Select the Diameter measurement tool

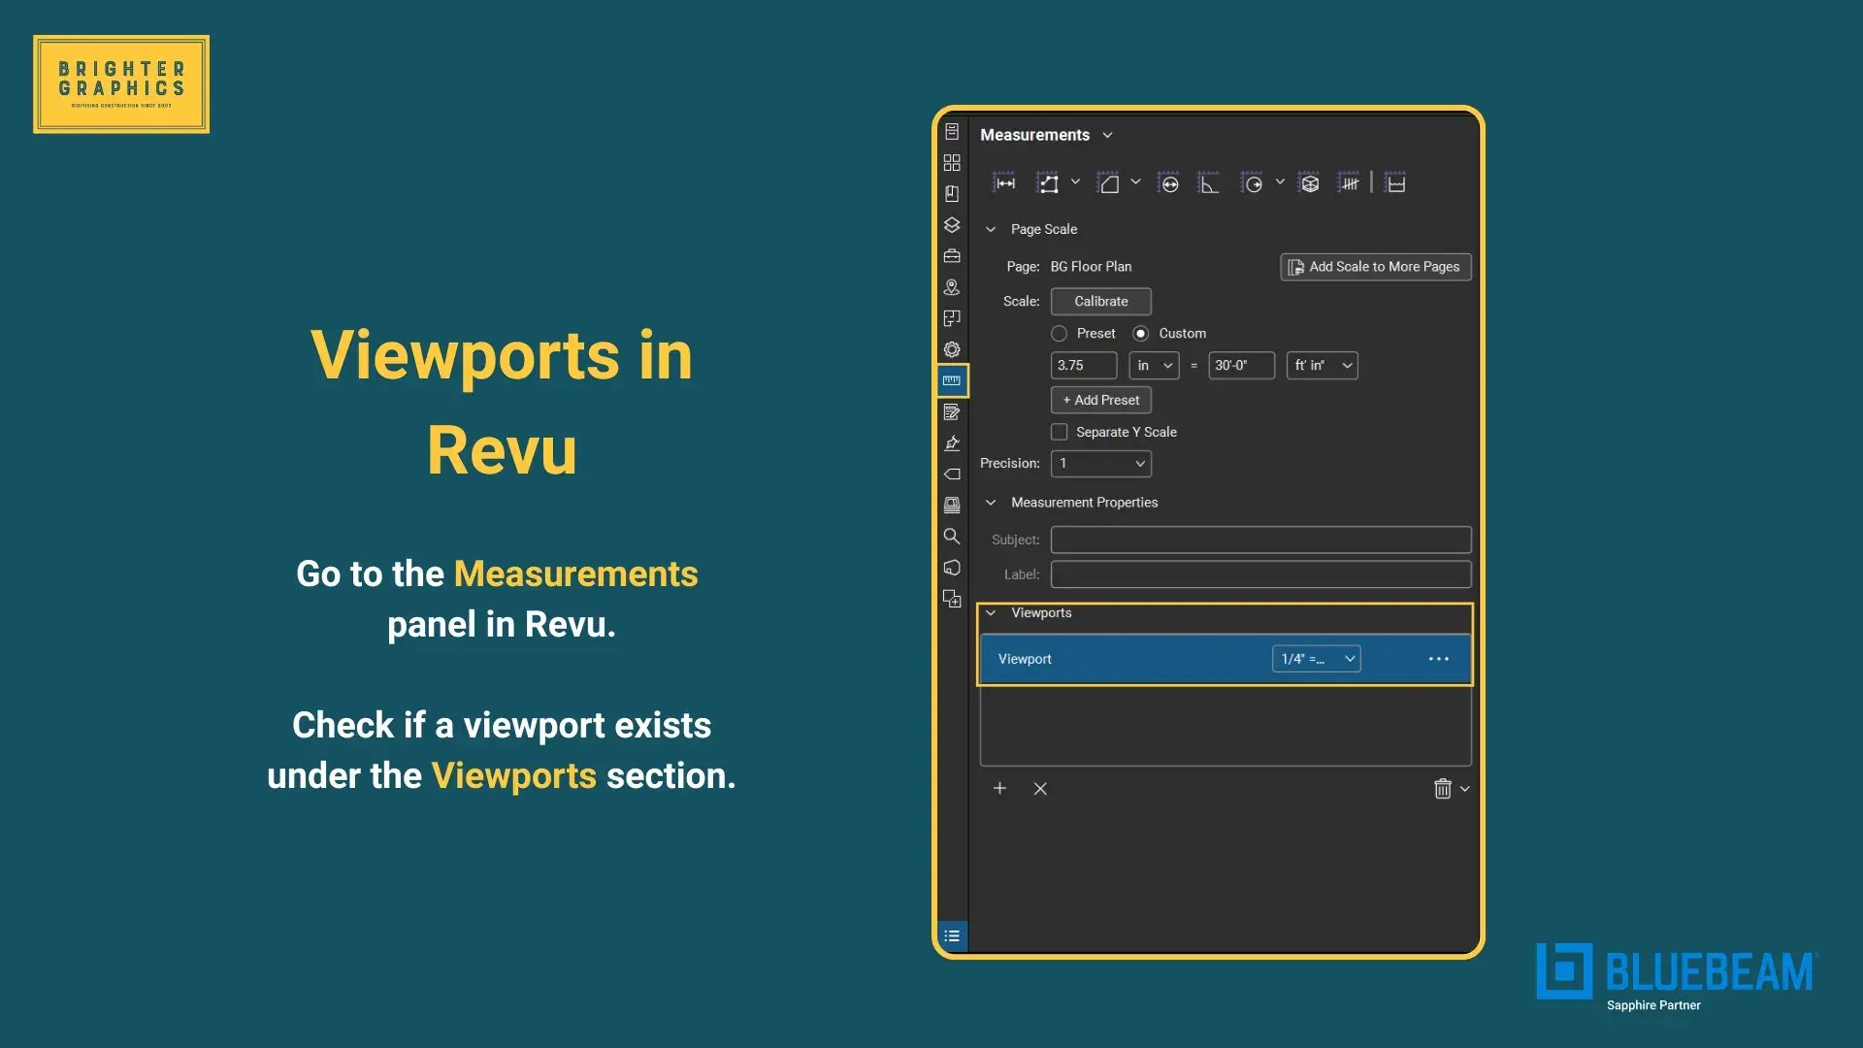[x=1168, y=183]
